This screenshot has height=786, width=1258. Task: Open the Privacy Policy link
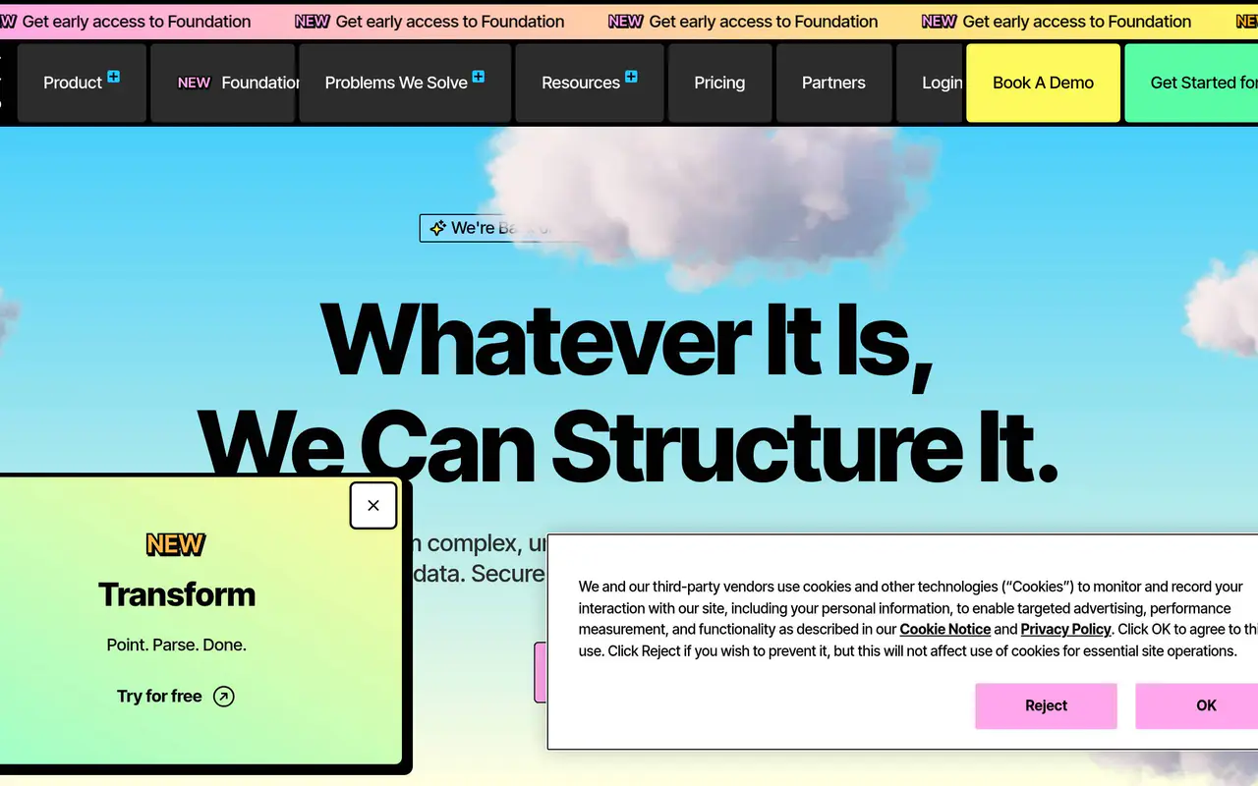[1066, 629]
